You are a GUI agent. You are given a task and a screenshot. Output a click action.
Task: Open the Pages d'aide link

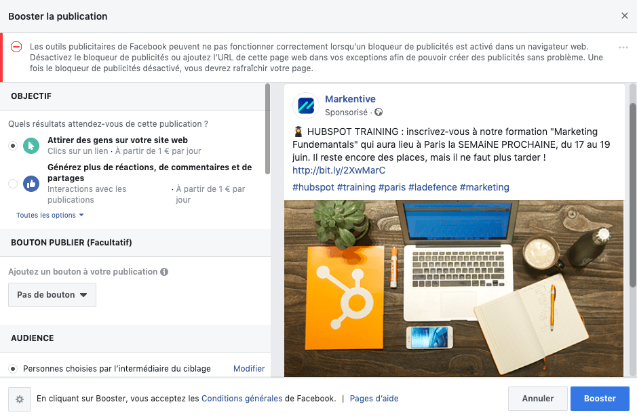[x=374, y=399]
